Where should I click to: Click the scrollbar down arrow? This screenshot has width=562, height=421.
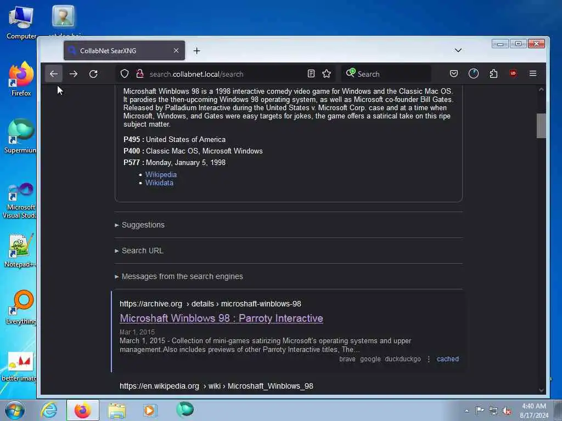point(541,390)
